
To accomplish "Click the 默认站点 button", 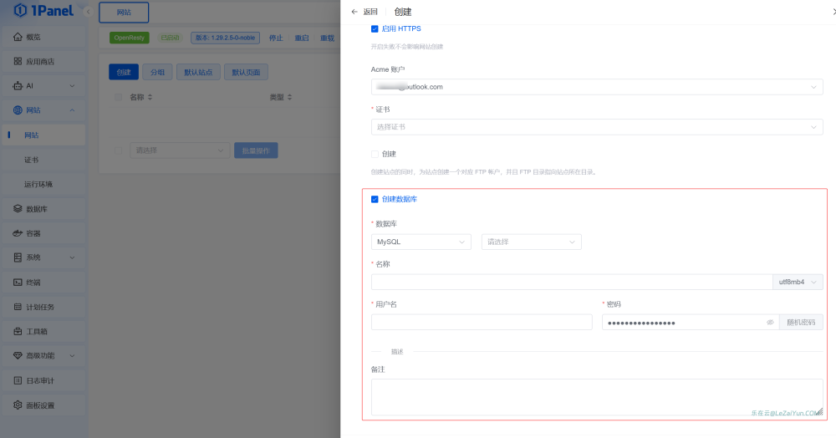I will [x=198, y=72].
